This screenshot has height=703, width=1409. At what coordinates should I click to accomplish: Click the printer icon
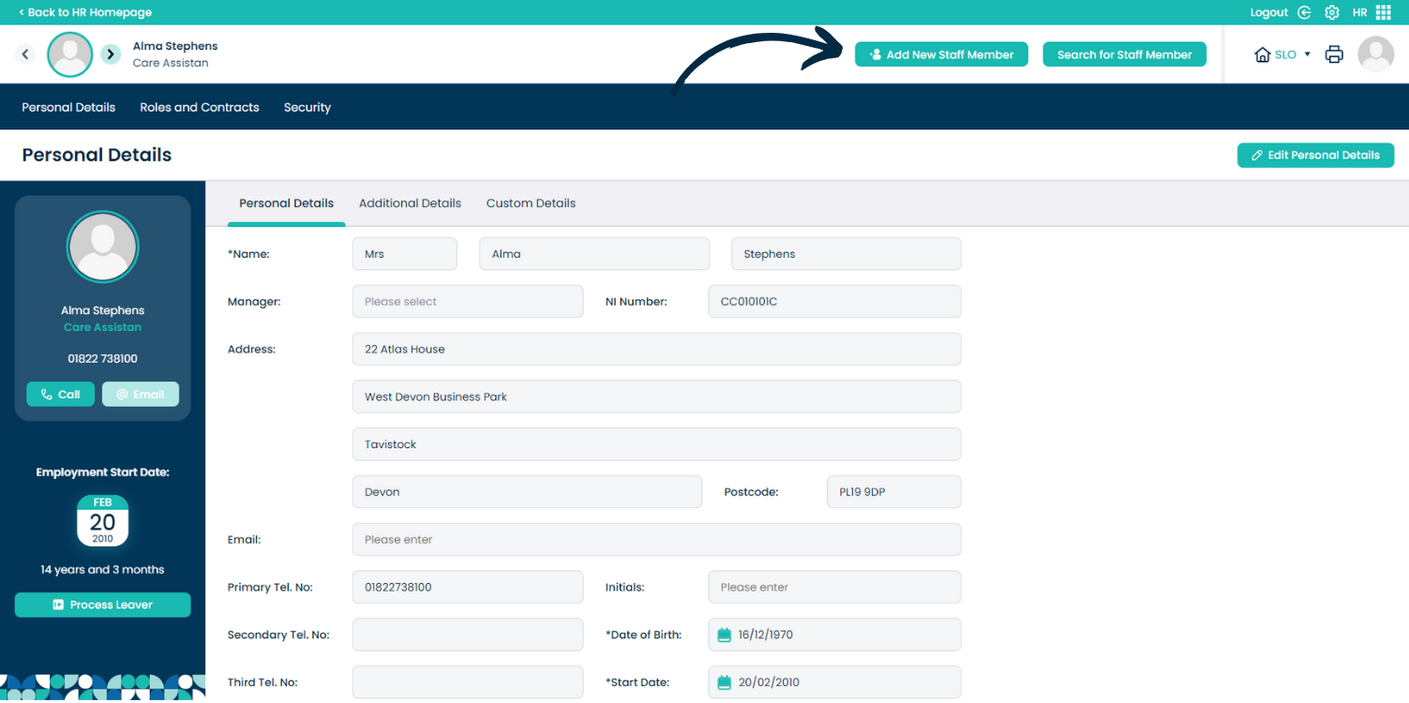click(x=1334, y=54)
